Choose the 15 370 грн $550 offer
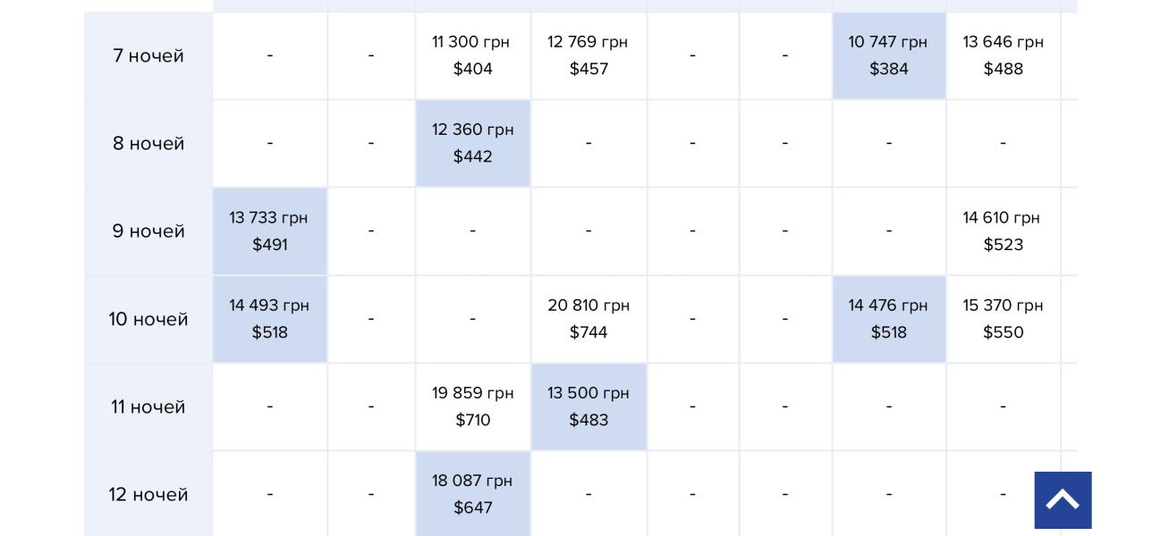The width and height of the screenshot is (1161, 536). pyautogui.click(x=1003, y=319)
